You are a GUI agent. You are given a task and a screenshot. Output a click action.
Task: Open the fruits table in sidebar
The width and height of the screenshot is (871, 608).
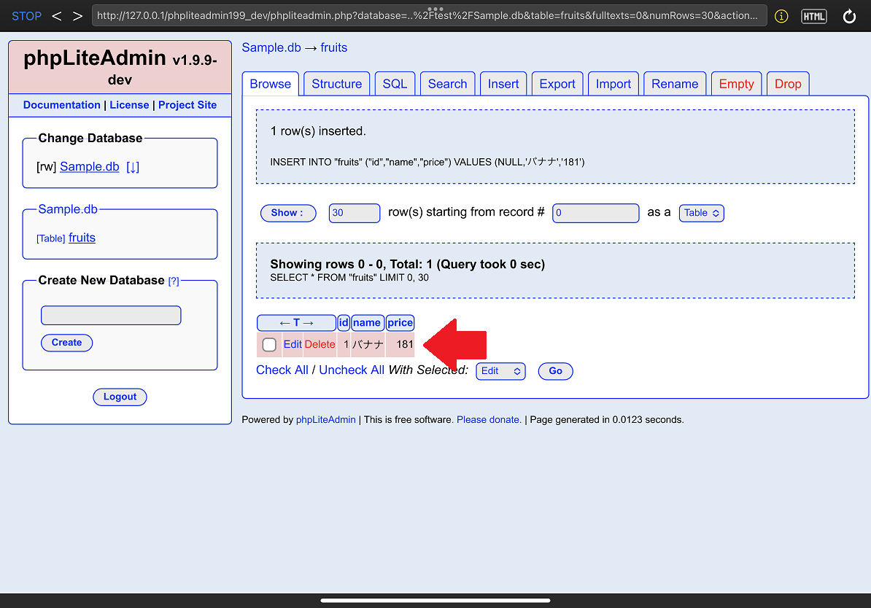(x=82, y=238)
